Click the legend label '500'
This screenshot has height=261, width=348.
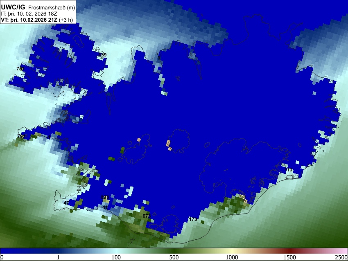(x=174, y=257)
